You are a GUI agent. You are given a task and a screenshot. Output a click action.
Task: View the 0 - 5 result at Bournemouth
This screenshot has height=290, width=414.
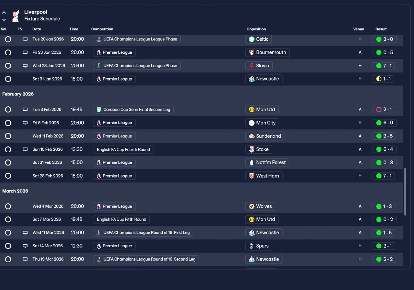click(384, 53)
